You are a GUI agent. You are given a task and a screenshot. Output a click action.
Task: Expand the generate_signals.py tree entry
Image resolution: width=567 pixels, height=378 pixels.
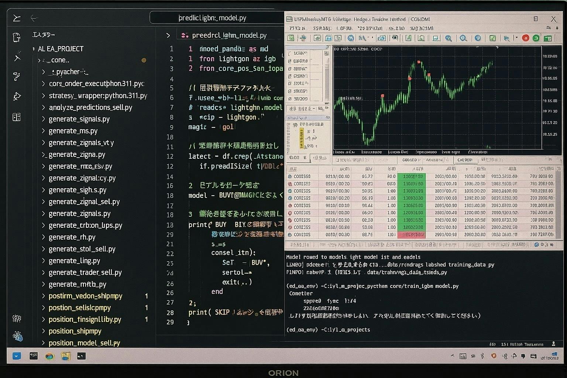[43, 119]
